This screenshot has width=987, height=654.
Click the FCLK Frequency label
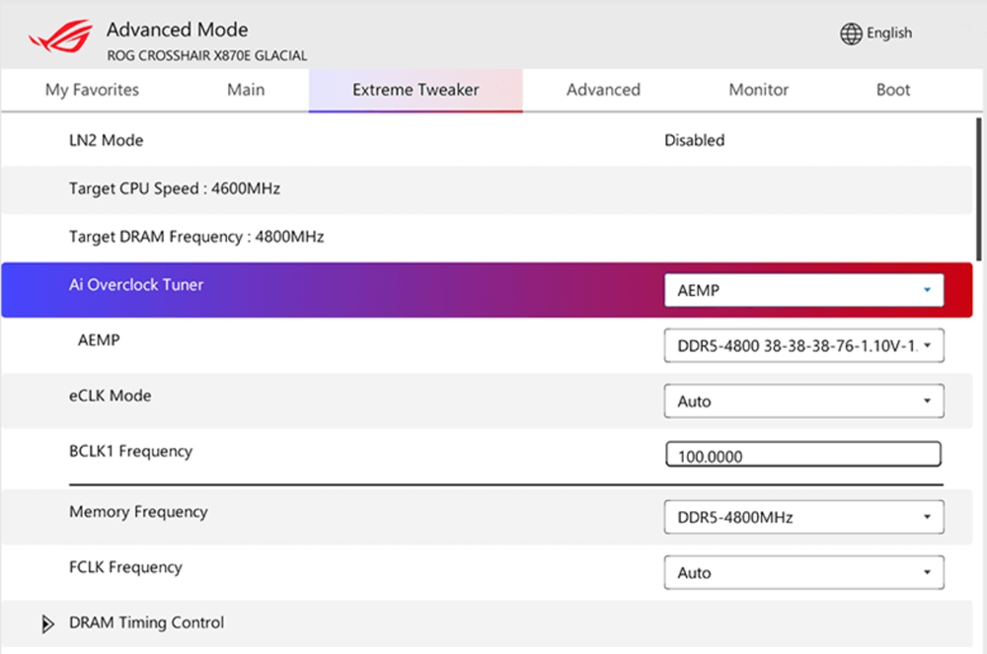[125, 567]
